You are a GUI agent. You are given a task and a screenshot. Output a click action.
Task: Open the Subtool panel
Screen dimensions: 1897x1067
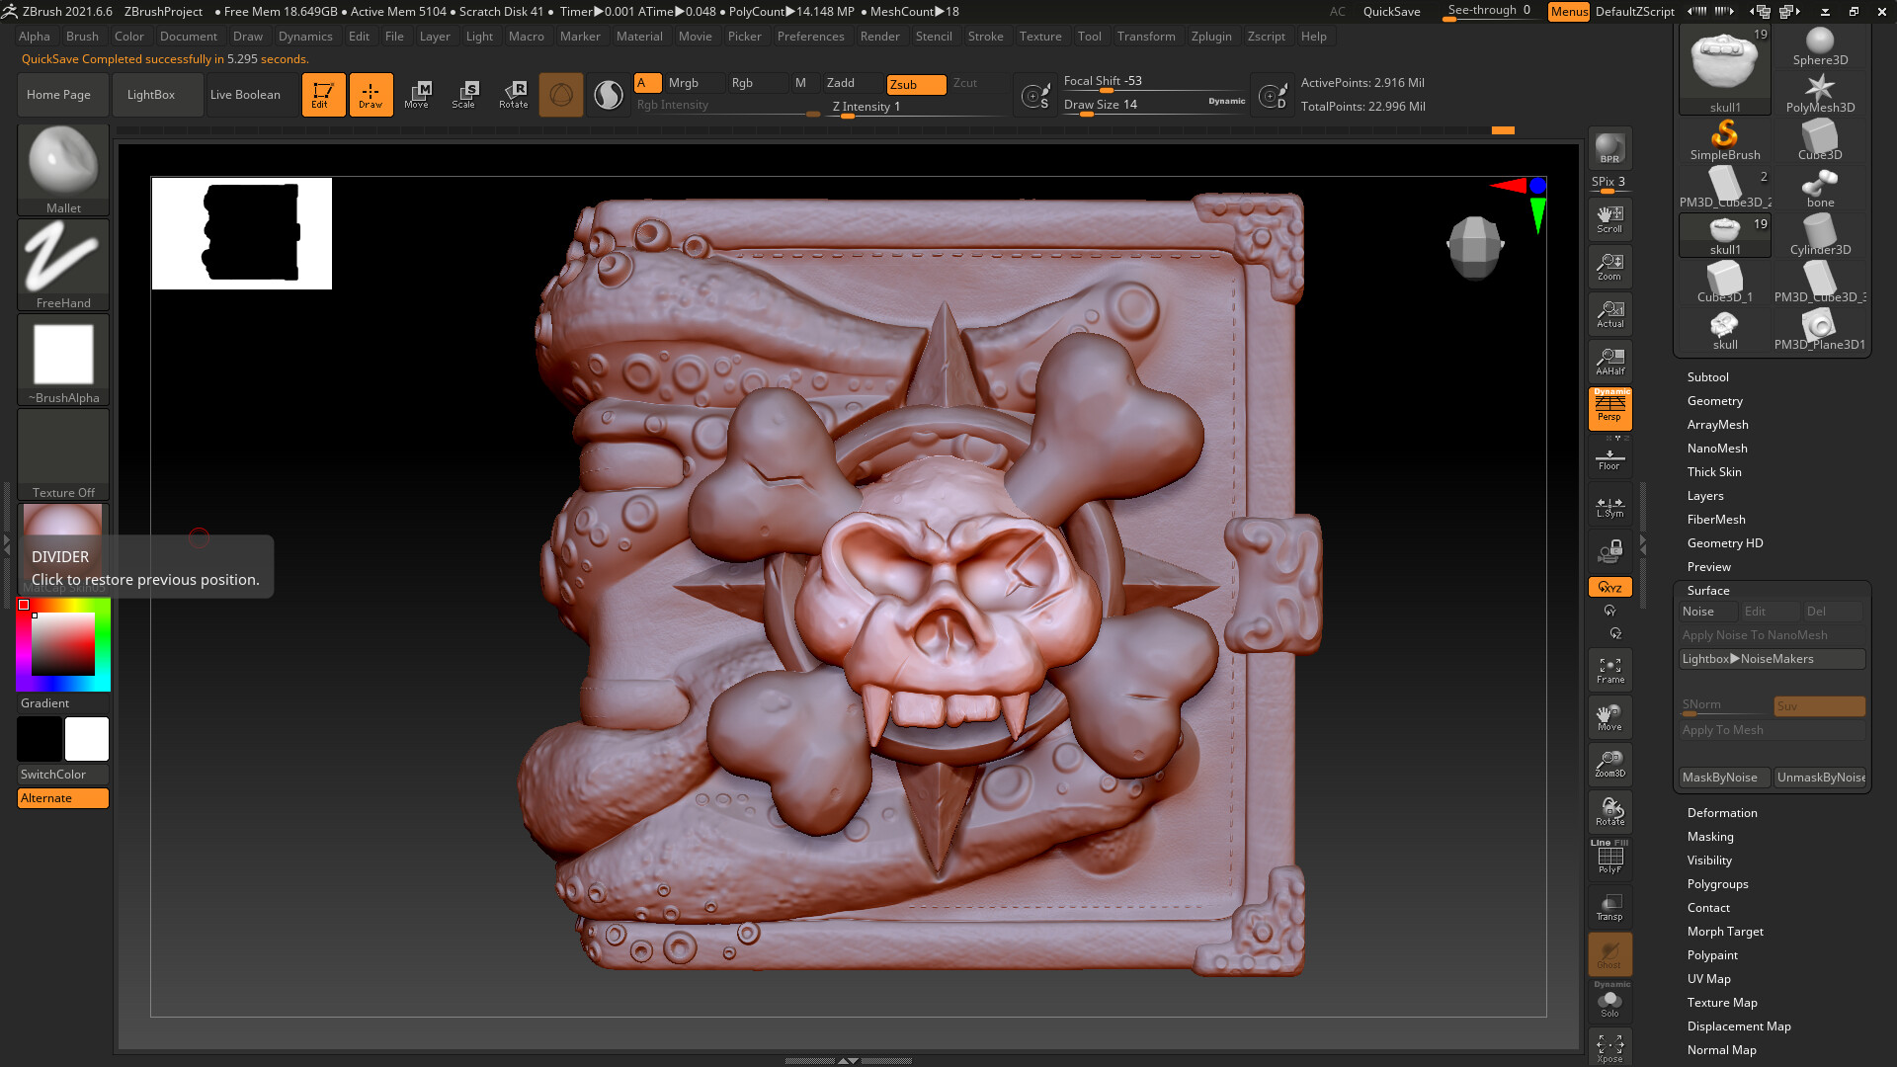click(1707, 376)
